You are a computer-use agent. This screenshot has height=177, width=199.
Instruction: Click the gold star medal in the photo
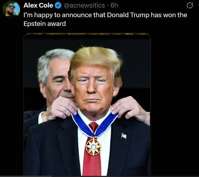coord(93,147)
